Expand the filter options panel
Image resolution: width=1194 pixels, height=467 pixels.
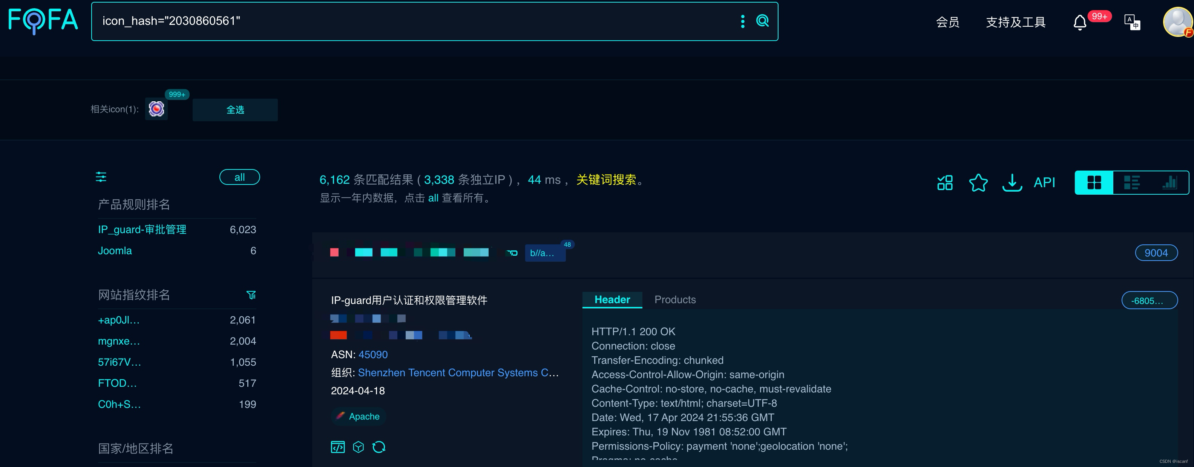click(x=101, y=177)
